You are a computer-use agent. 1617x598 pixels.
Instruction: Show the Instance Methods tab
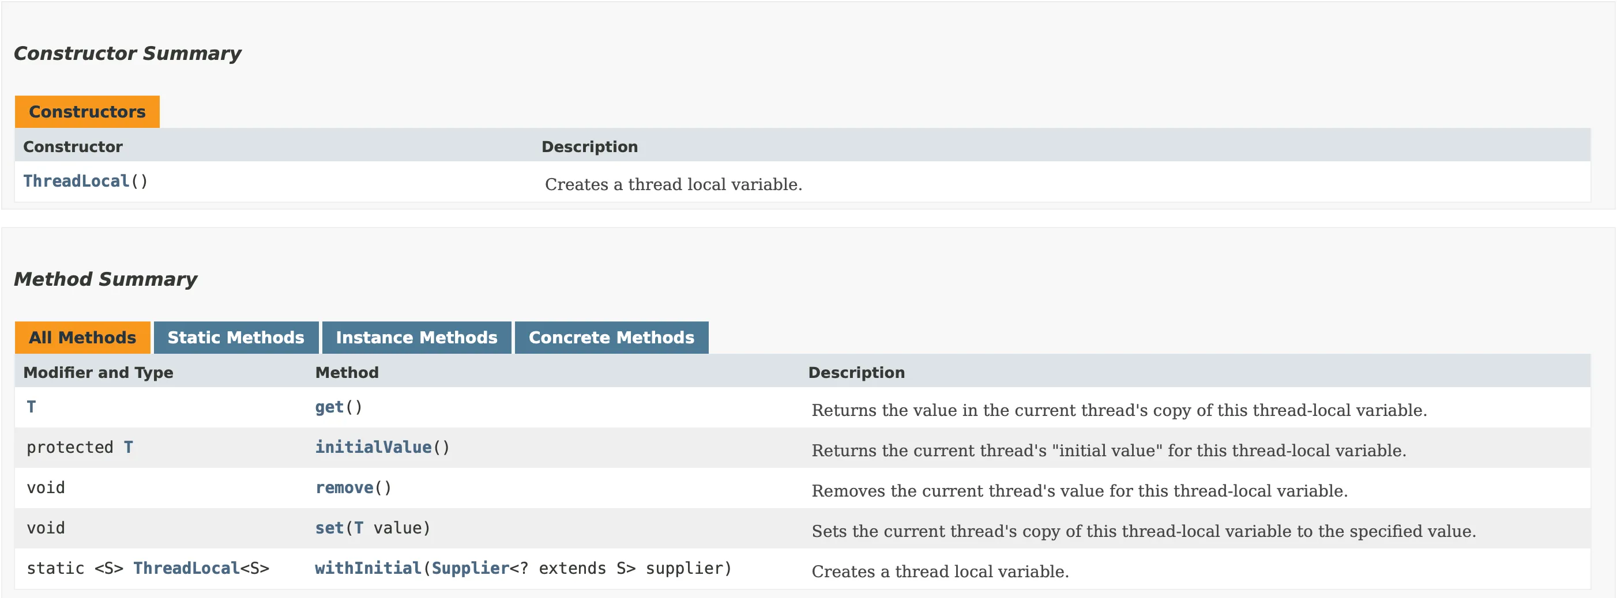coord(416,337)
